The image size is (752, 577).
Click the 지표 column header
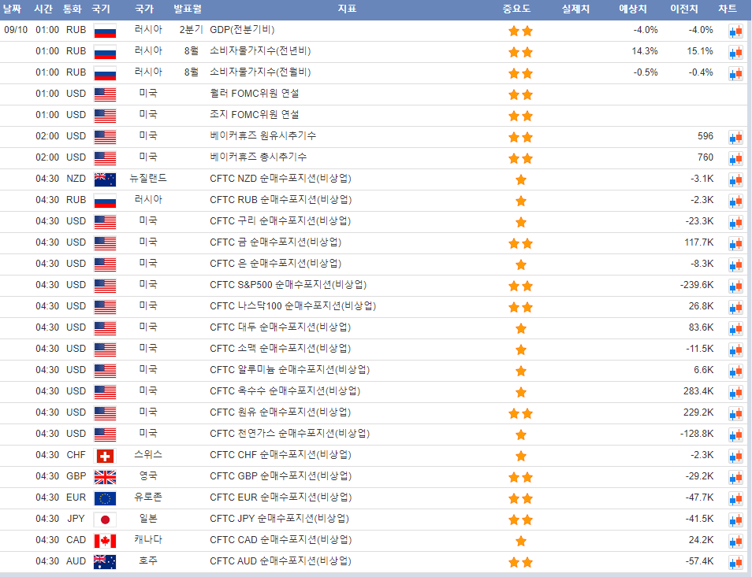coord(347,9)
